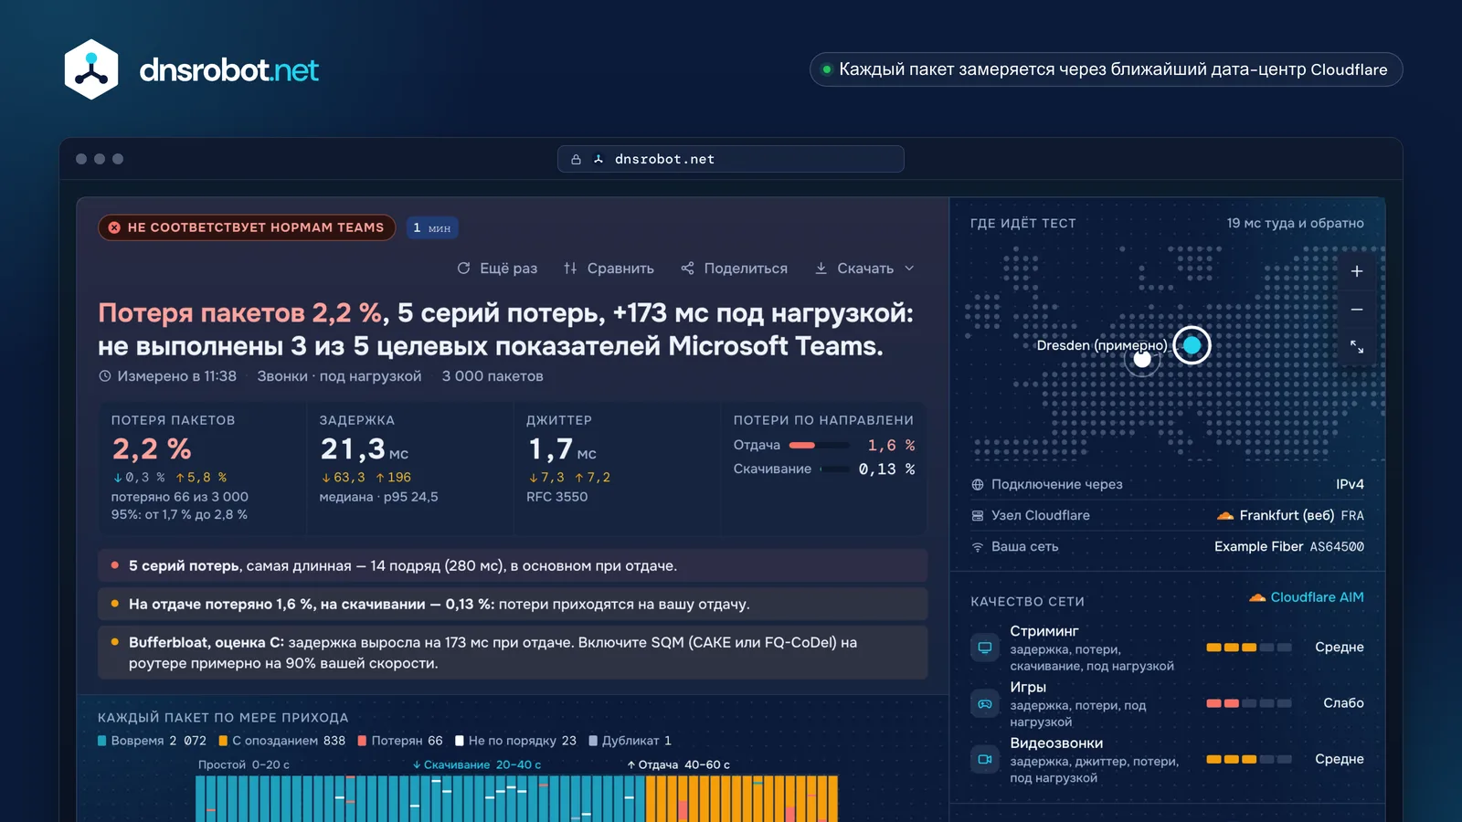Image resolution: width=1462 pixels, height=822 pixels.
Task: Click the Игры quality rating bar
Action: pos(1249,703)
